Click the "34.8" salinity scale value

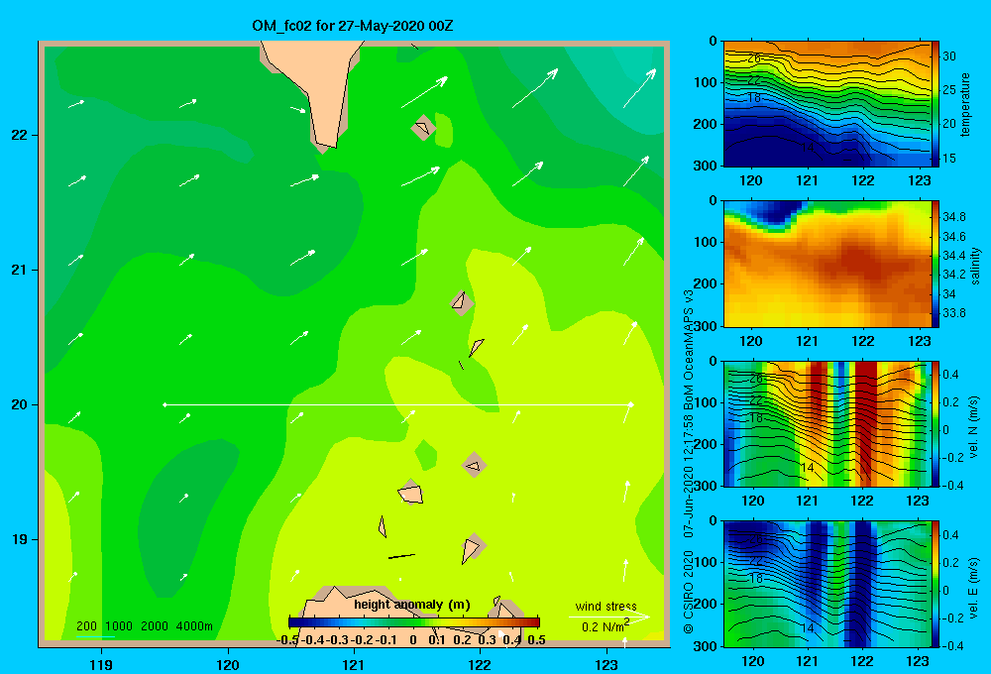pos(954,217)
